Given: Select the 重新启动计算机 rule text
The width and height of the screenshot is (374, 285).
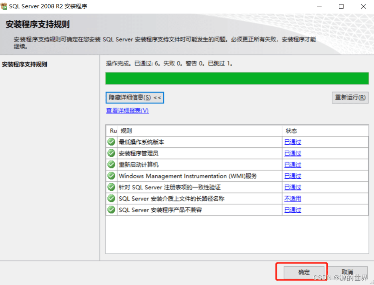Looking at the screenshot, I should pyautogui.click(x=139, y=165).
